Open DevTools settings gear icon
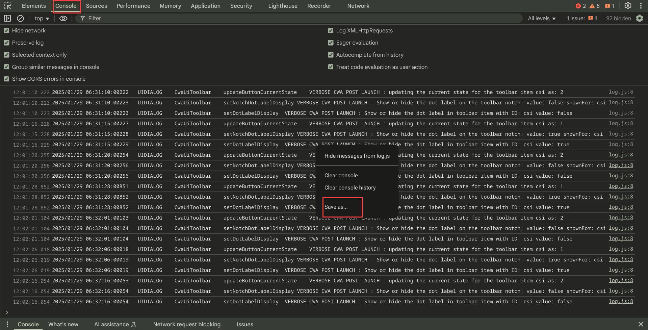The height and width of the screenshot is (330, 648). [628, 6]
